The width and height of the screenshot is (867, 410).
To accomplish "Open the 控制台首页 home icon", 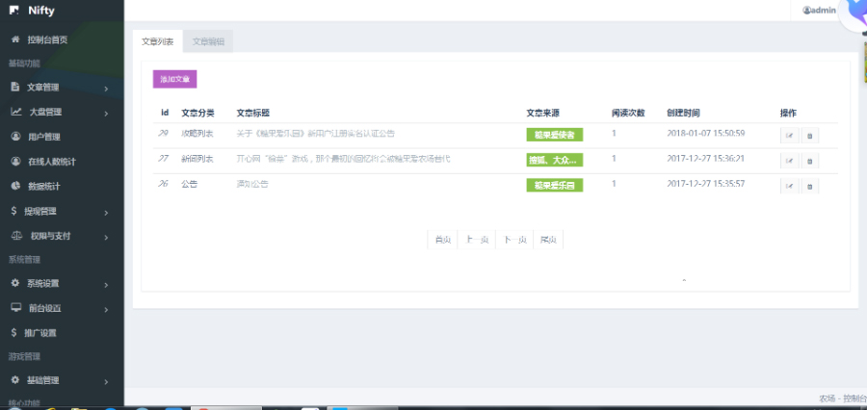I will pos(15,39).
